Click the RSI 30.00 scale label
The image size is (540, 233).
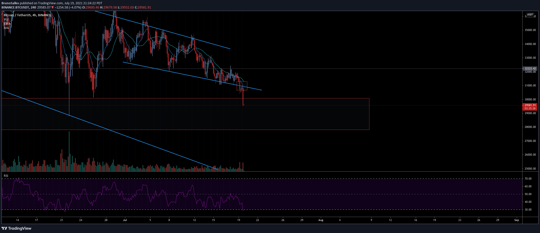[x=528, y=210]
